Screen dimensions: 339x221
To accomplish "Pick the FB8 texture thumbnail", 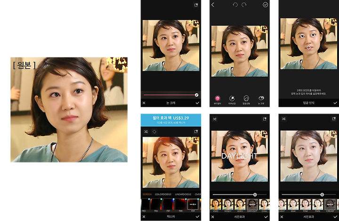I will [x=180, y=205].
